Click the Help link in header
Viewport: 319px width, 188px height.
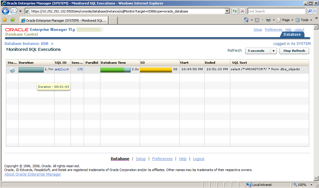click(288, 29)
